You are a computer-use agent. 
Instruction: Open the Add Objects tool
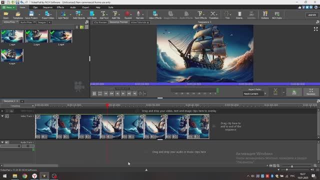[x=78, y=15]
